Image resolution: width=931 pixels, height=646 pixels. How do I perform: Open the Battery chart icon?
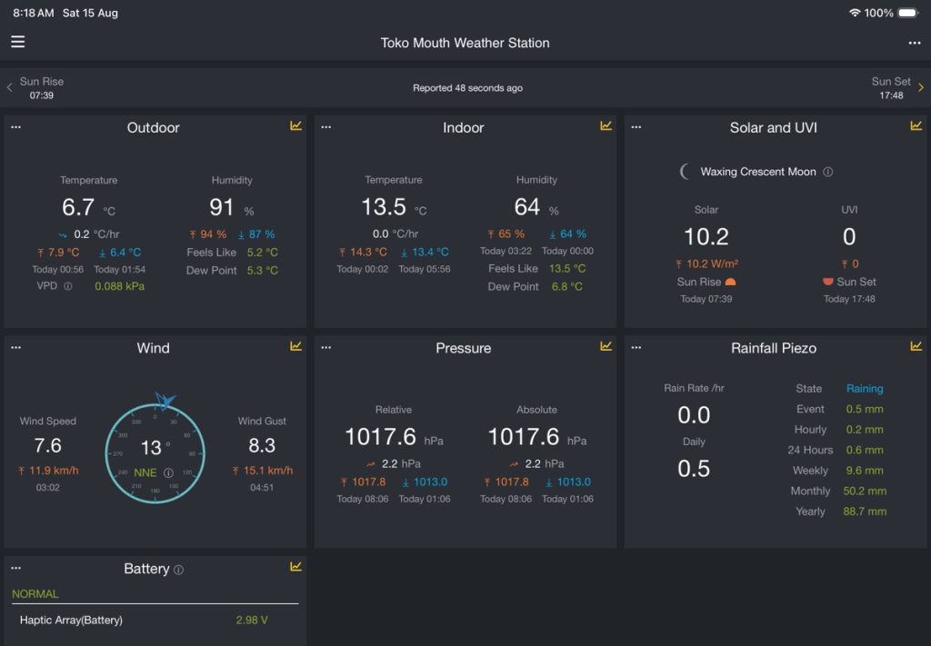tap(295, 567)
